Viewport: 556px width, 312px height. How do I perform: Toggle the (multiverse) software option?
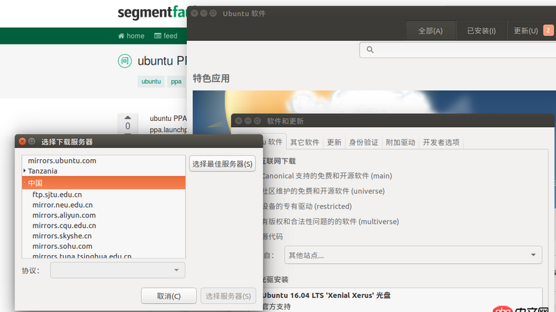pos(327,222)
